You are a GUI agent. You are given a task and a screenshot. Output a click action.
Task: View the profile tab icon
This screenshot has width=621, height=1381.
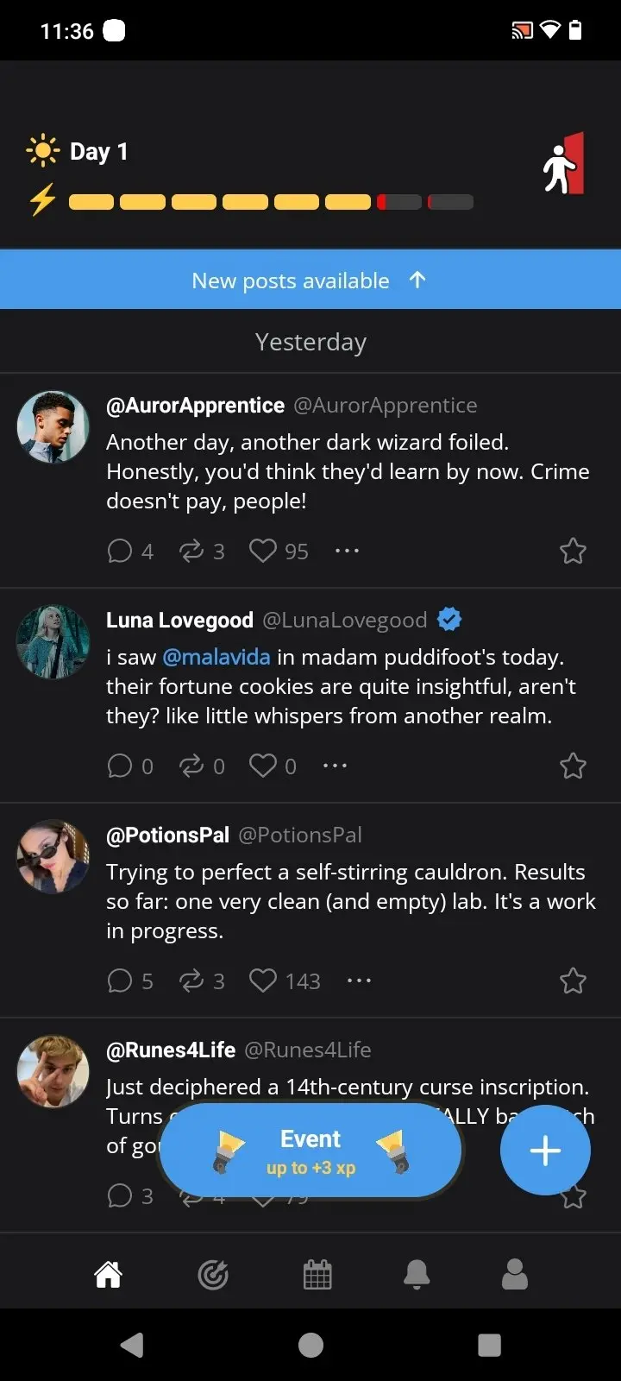click(515, 1274)
